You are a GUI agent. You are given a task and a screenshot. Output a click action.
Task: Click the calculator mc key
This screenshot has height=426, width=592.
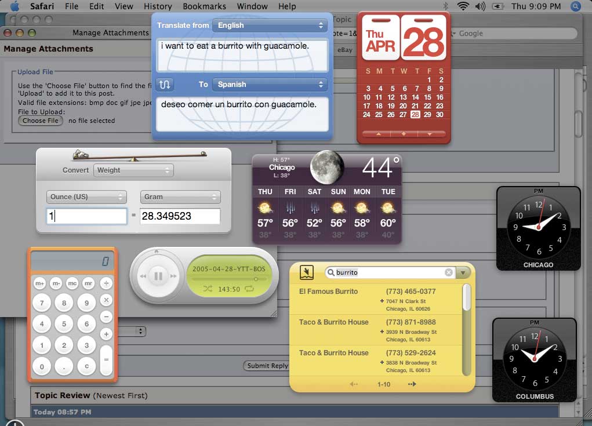pos(72,283)
